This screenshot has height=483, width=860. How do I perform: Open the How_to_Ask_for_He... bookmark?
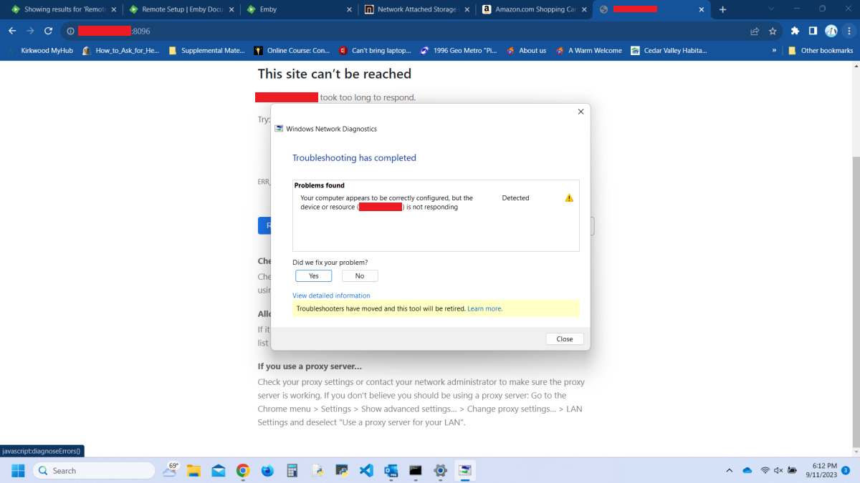click(120, 51)
